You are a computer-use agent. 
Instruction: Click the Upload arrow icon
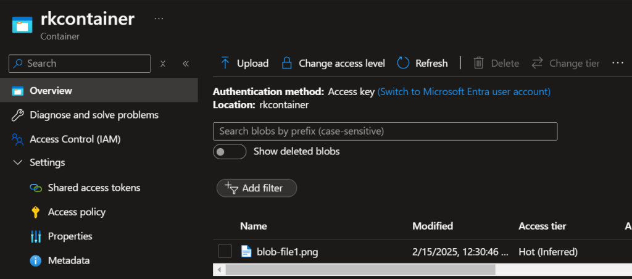tap(225, 63)
